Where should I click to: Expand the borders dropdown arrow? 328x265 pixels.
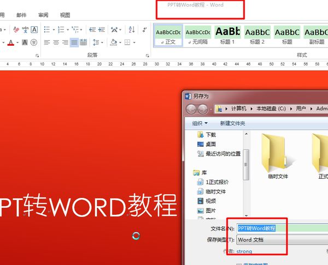(134, 43)
